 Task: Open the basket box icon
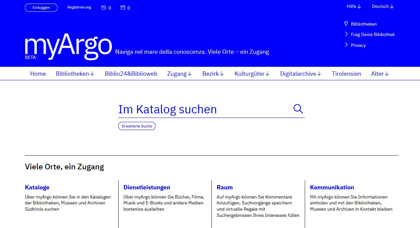(123, 8)
